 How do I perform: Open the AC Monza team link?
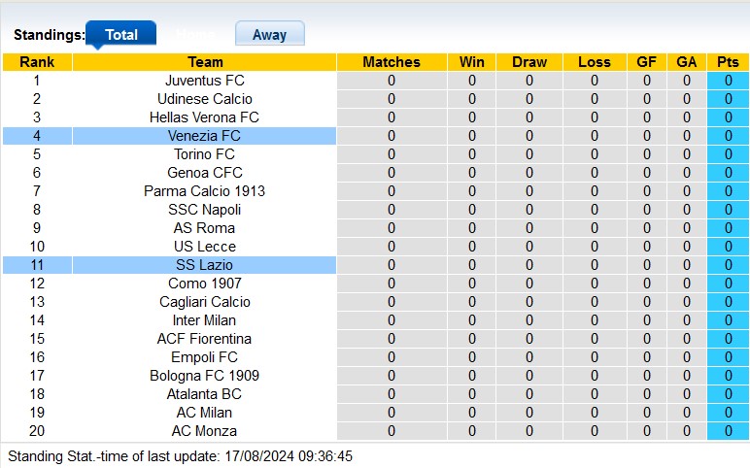204,431
